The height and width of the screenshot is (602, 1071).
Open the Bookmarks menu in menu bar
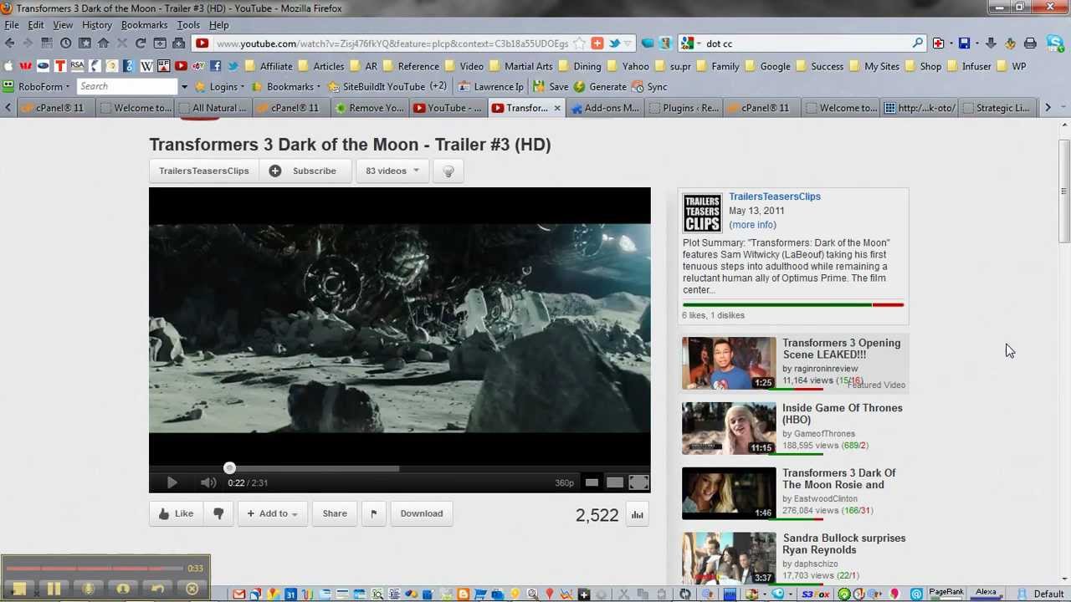[x=144, y=25]
